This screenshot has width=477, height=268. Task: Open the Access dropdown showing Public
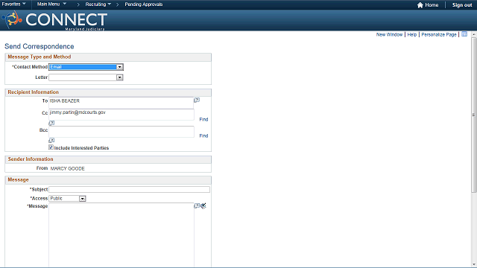pyautogui.click(x=68, y=199)
